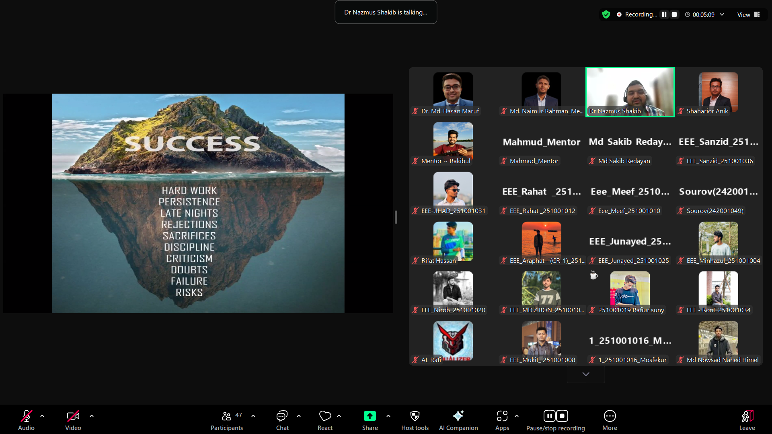Viewport: 772px width, 434px height.
Task: Leave the meeting
Action: point(747,416)
